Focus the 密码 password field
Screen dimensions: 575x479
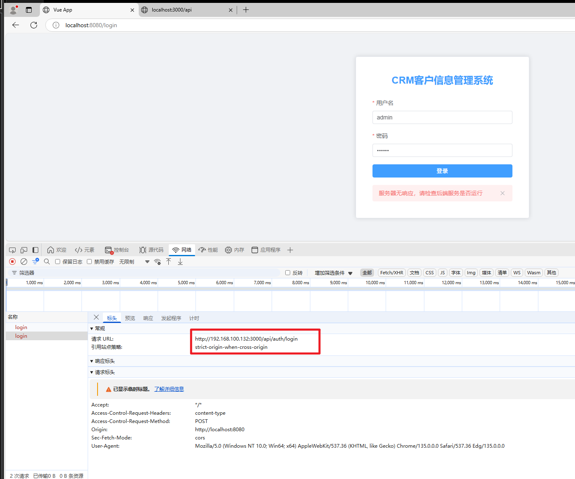[x=442, y=150]
